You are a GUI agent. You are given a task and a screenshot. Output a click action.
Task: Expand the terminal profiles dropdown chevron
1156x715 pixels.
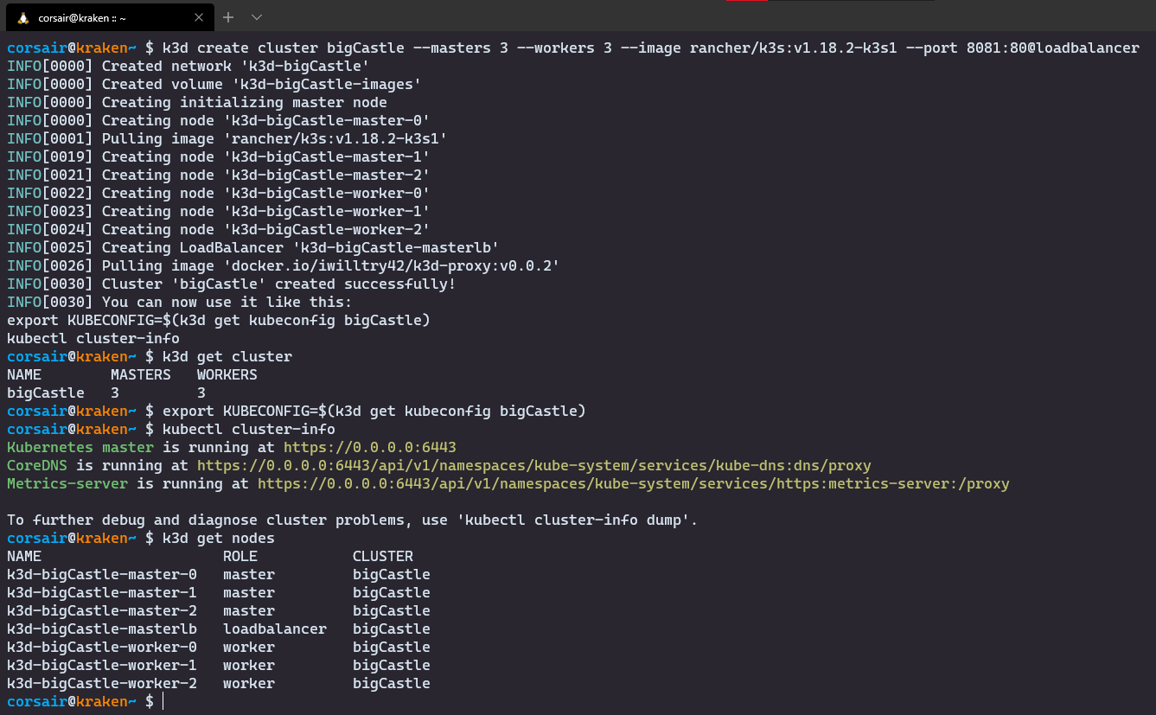coord(257,17)
